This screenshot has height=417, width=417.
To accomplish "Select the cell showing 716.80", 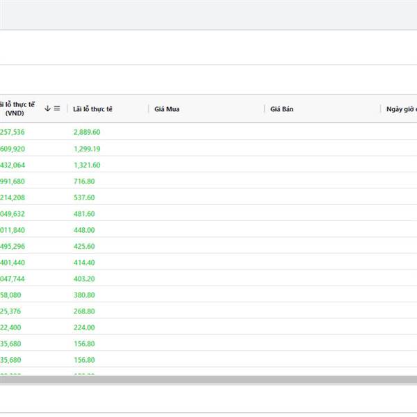I will coord(84,181).
